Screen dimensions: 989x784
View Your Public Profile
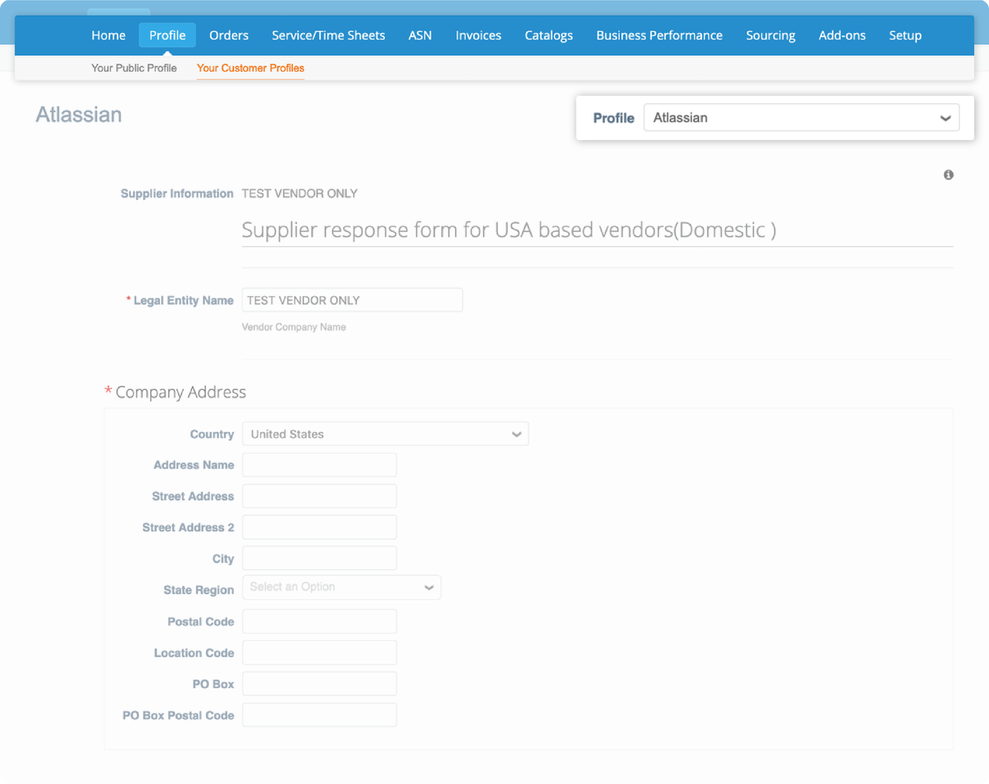(x=134, y=68)
